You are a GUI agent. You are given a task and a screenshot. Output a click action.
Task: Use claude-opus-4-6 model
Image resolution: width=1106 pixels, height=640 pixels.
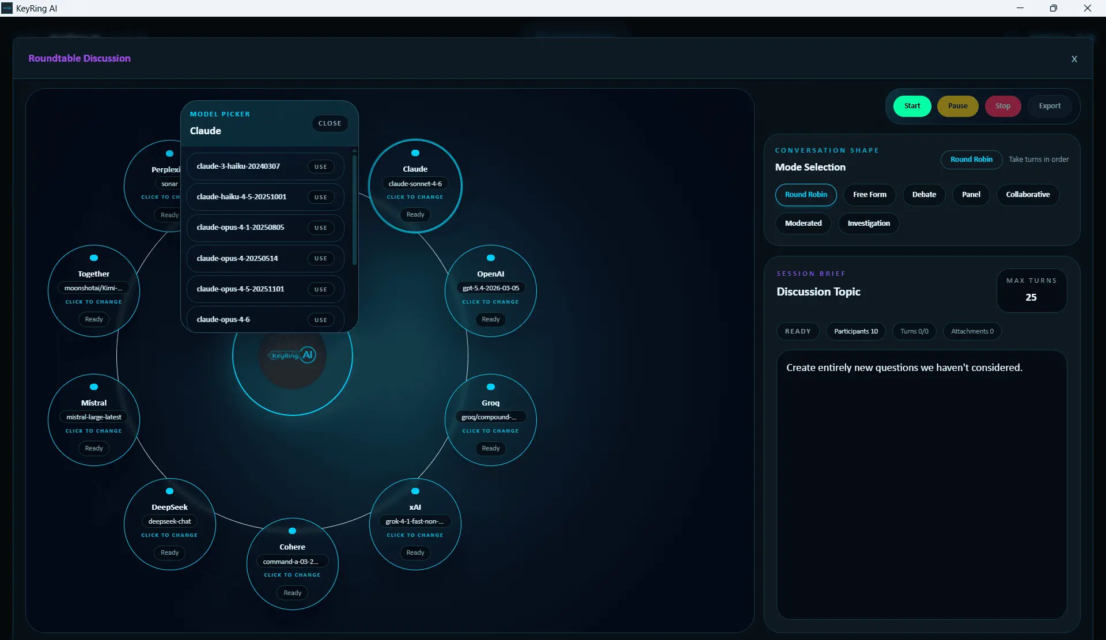point(321,320)
